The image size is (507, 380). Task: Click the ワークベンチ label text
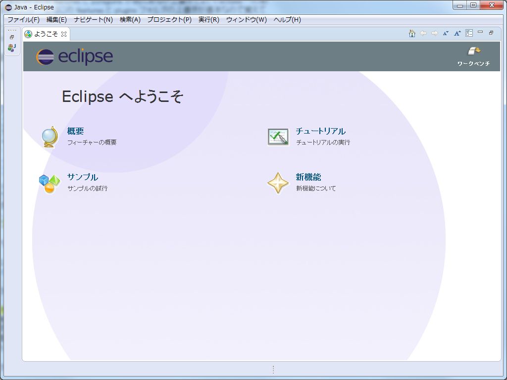pyautogui.click(x=474, y=64)
